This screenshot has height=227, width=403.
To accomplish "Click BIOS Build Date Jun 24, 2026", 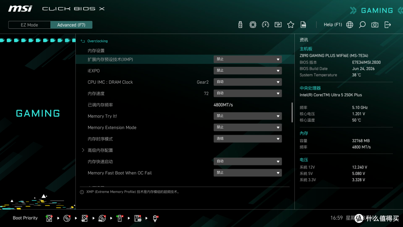I will coord(363,69).
